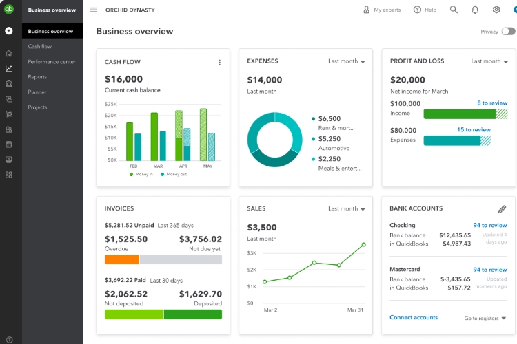Toggle the Privacy switch
Image resolution: width=517 pixels, height=344 pixels.
pos(508,32)
